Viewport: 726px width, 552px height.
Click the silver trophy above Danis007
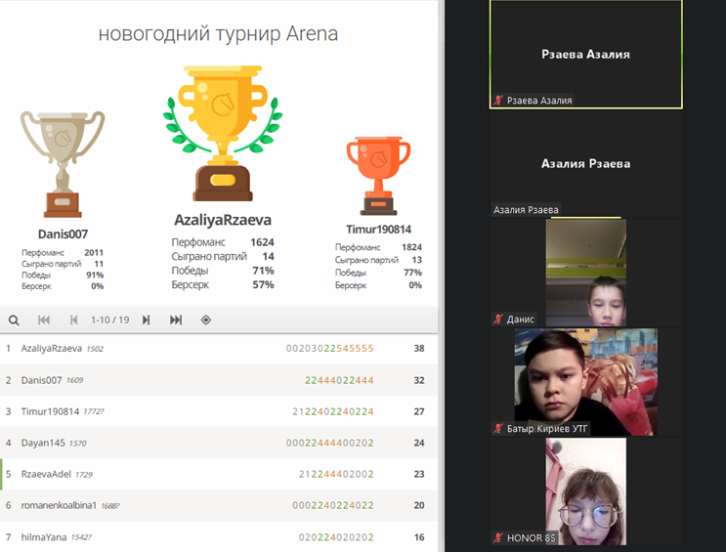[x=63, y=163]
